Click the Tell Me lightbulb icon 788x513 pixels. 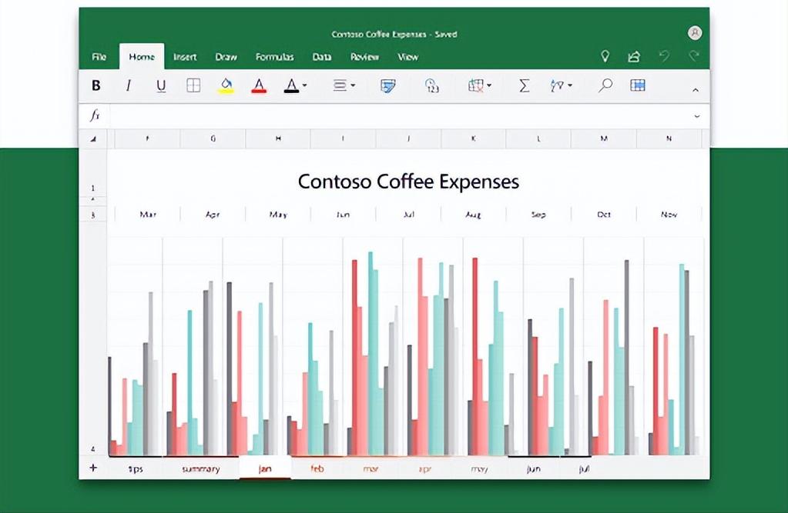pos(605,56)
